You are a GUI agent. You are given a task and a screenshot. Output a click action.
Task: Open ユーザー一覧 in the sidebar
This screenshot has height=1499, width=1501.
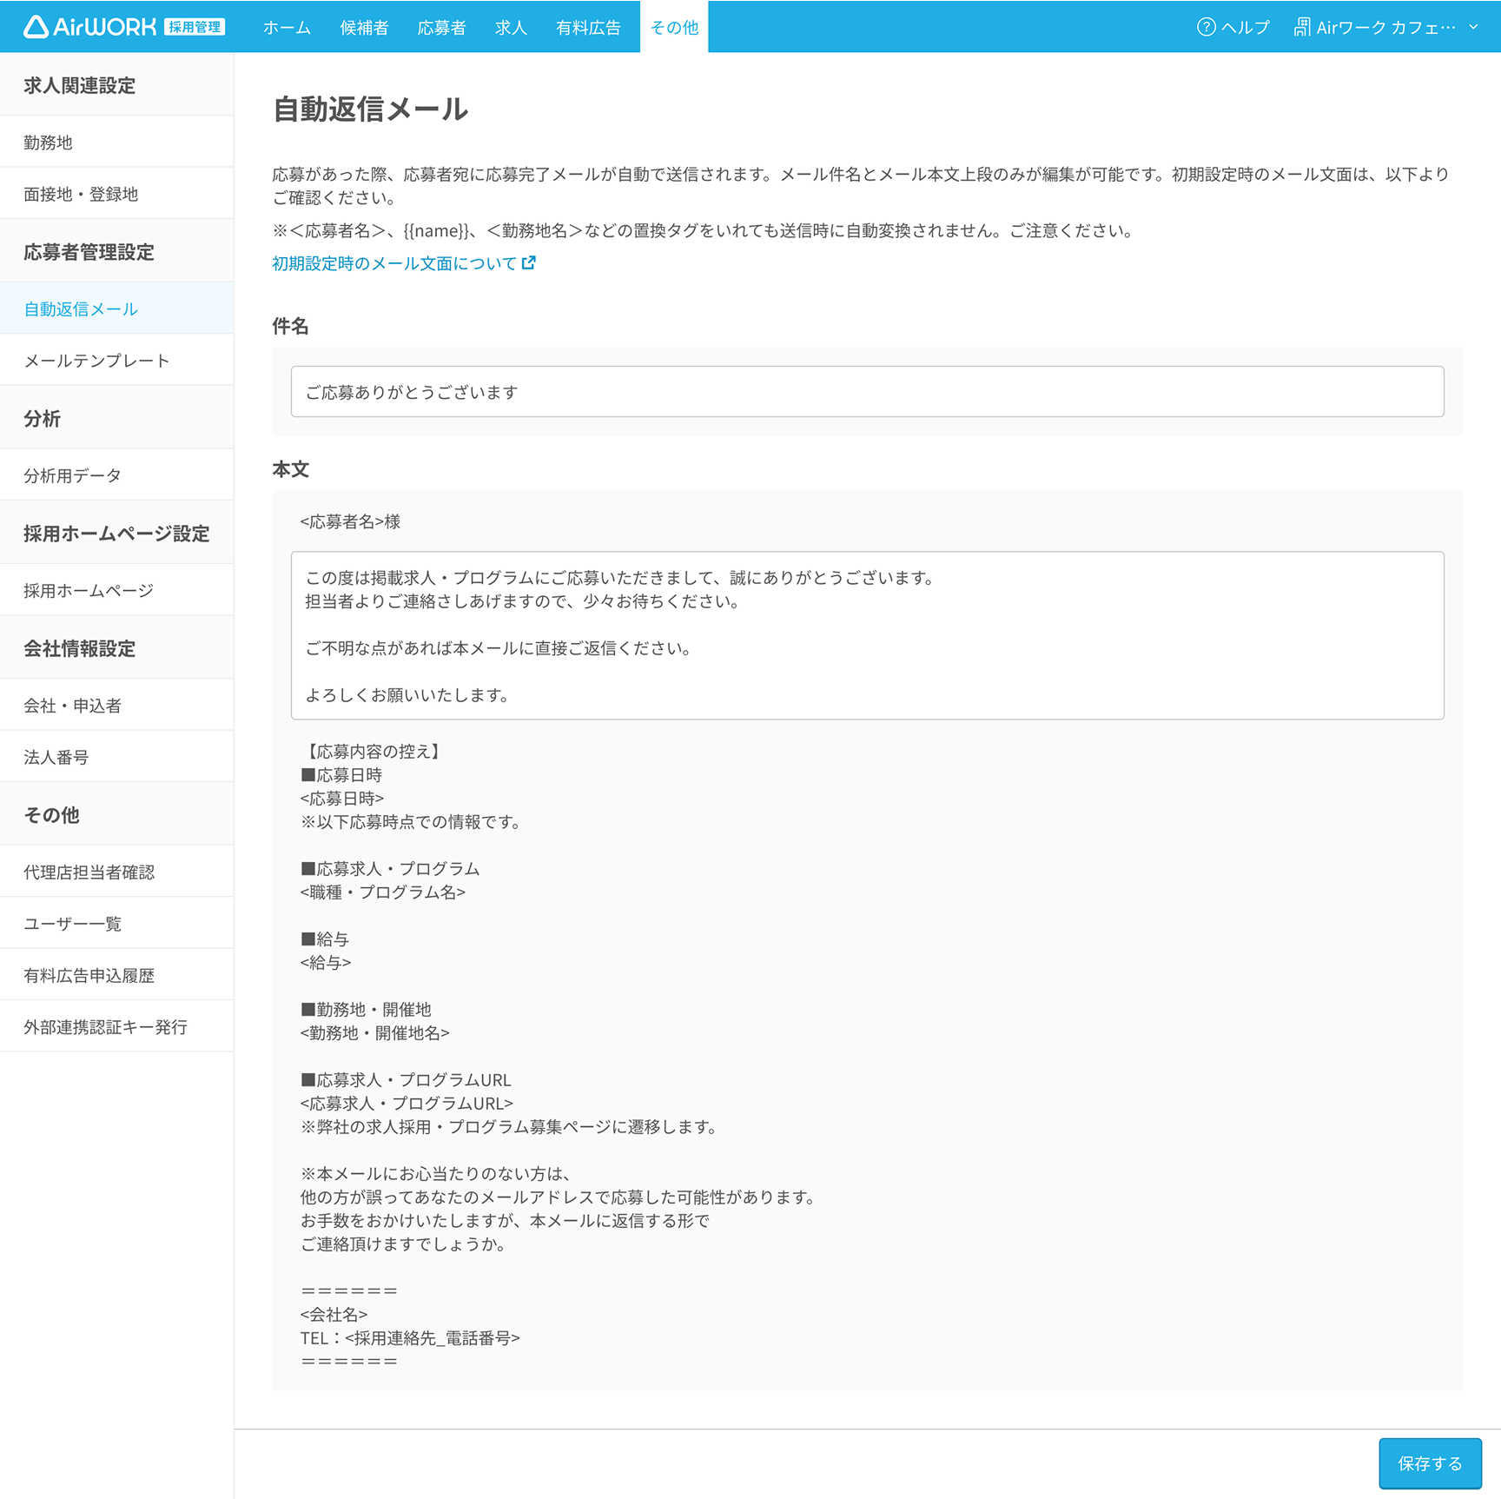pos(116,923)
